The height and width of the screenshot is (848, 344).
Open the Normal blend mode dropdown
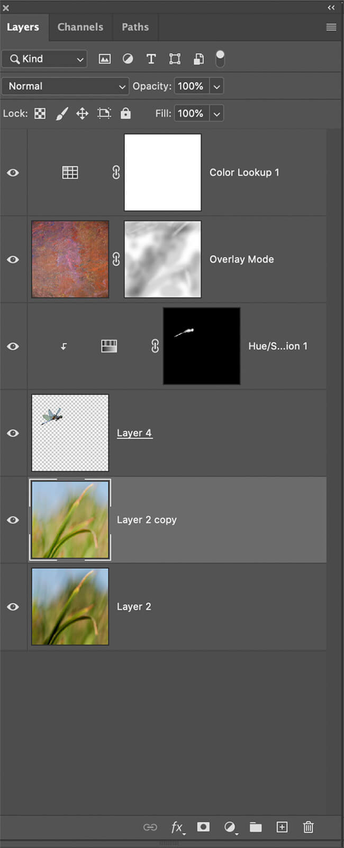coord(65,86)
